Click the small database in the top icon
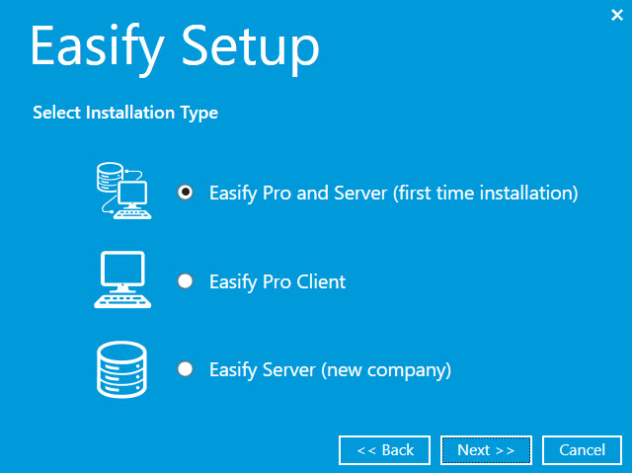 click(x=108, y=179)
